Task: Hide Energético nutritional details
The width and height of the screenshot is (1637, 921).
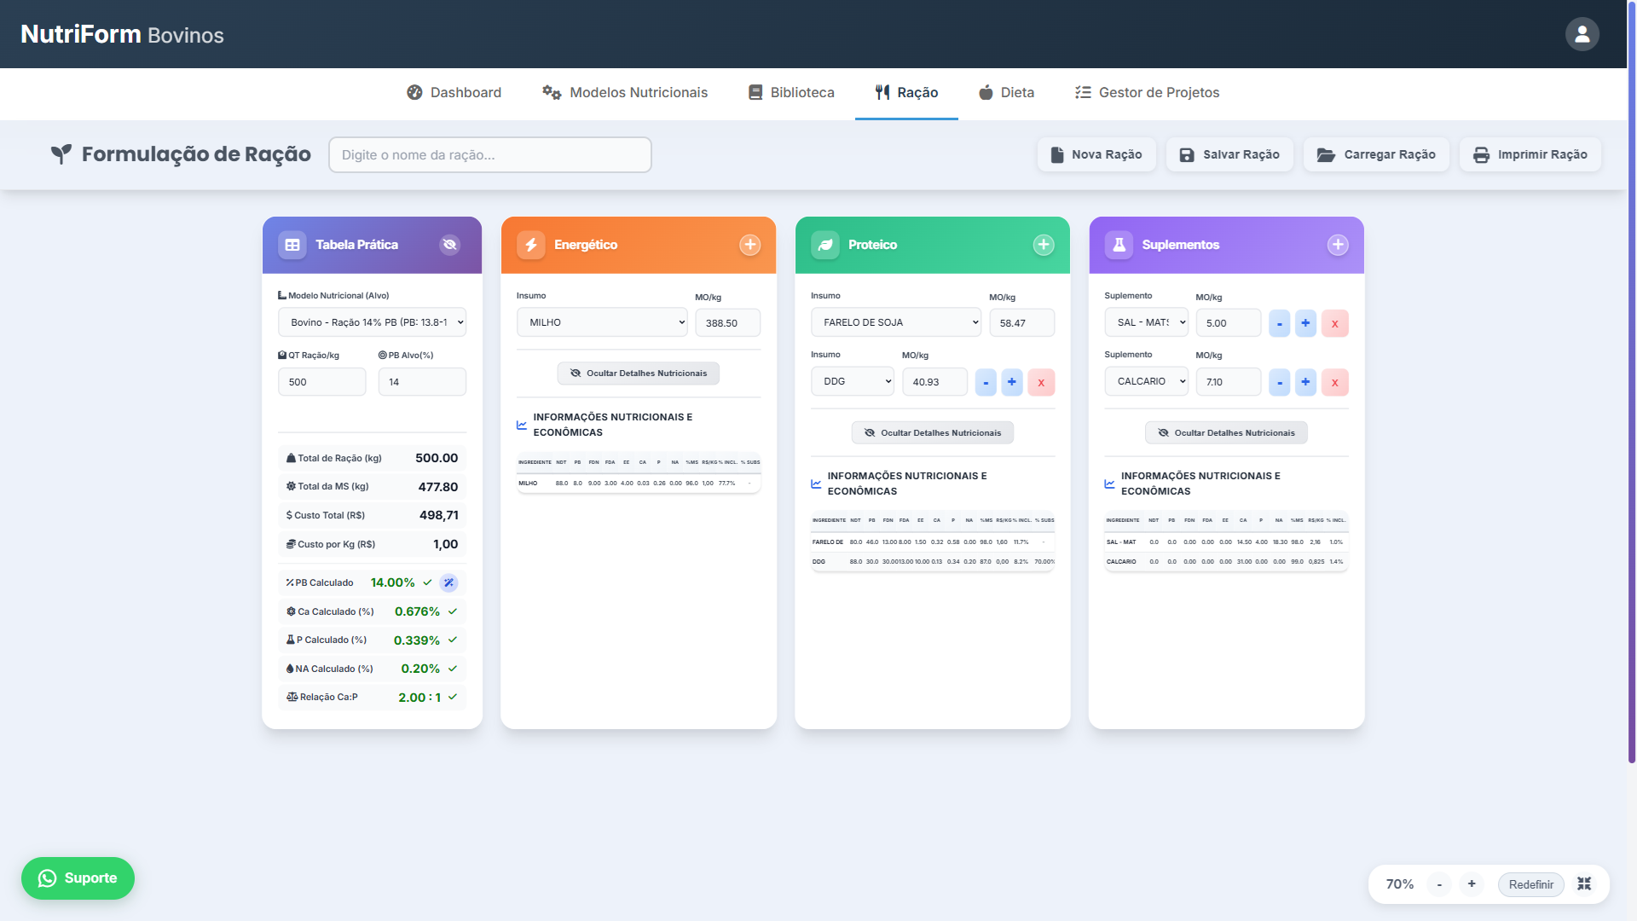Action: pos(639,374)
